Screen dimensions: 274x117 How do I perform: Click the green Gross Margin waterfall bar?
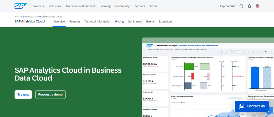pos(189,67)
